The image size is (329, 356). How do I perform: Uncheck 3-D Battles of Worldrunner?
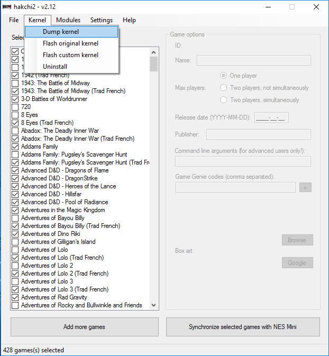coord(15,99)
